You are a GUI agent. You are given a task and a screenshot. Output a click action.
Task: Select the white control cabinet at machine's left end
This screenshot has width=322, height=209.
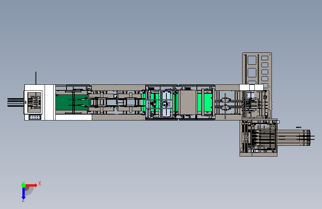click(x=40, y=102)
